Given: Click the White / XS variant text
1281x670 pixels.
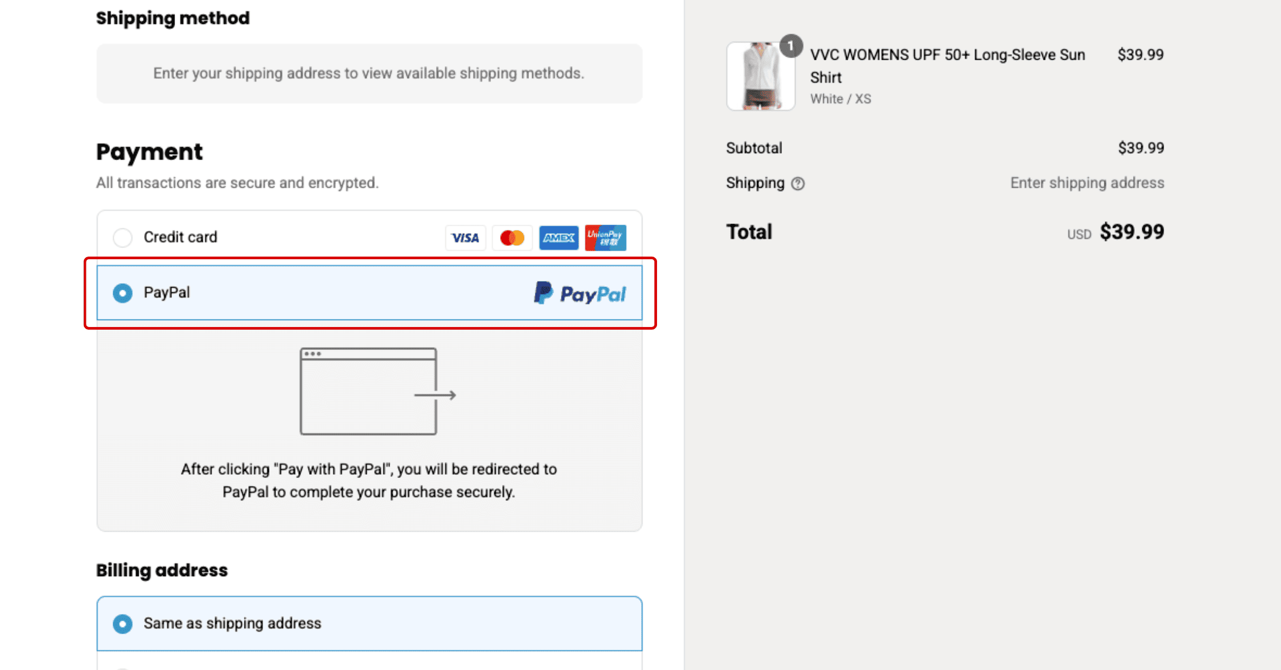Looking at the screenshot, I should [x=840, y=99].
